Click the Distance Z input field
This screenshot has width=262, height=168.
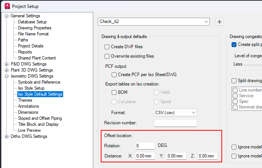coord(207,156)
